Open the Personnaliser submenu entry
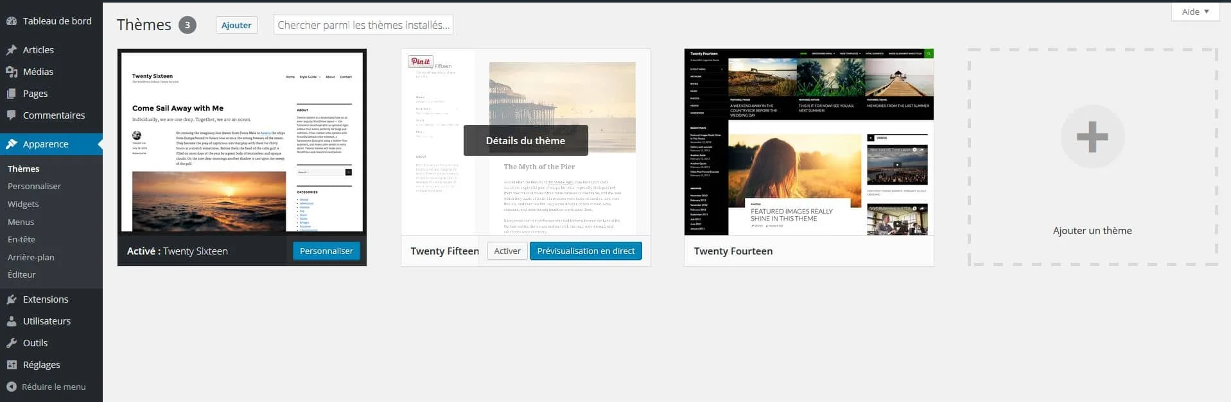Screen dimensions: 1231x402 pyautogui.click(x=35, y=186)
